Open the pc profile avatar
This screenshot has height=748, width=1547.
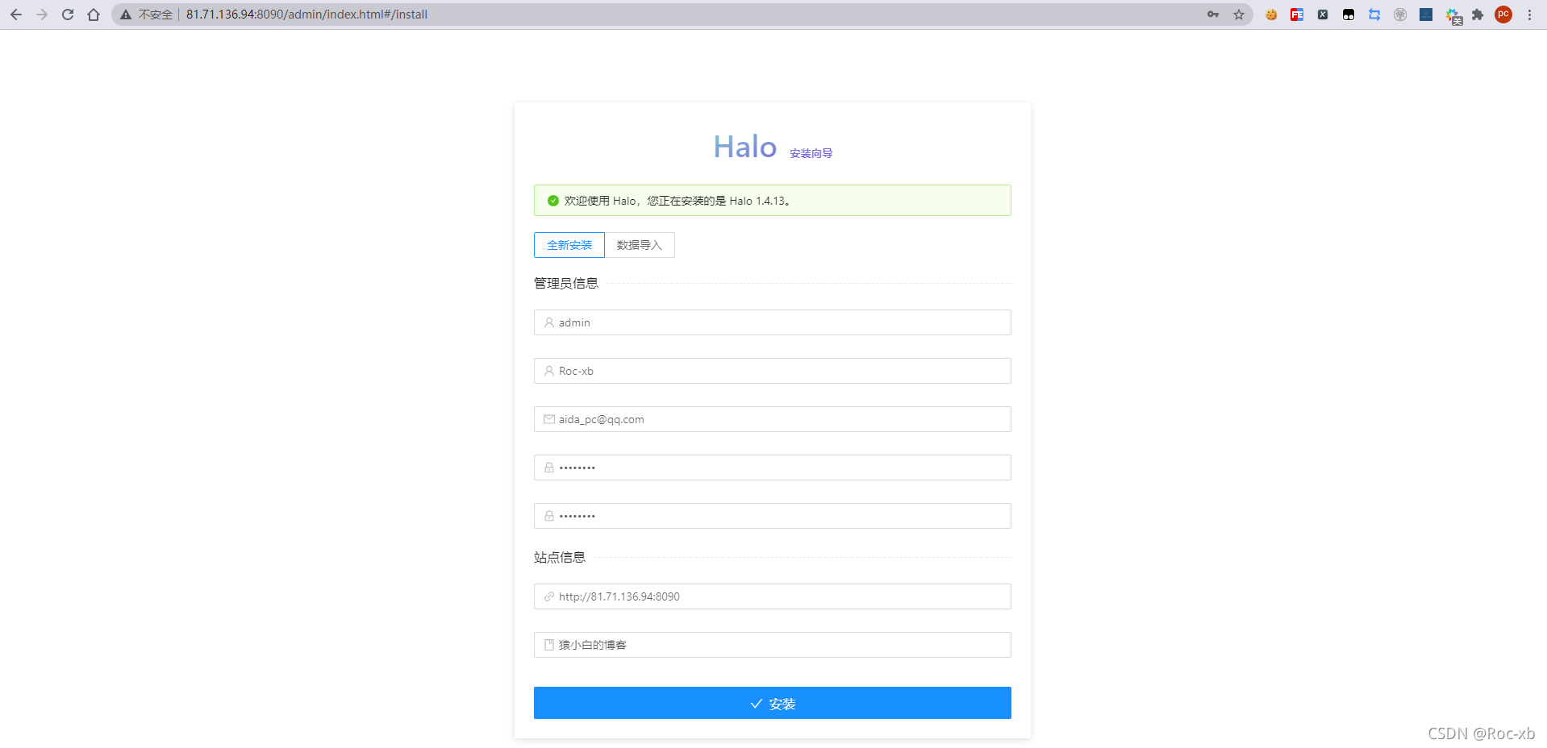pyautogui.click(x=1503, y=15)
